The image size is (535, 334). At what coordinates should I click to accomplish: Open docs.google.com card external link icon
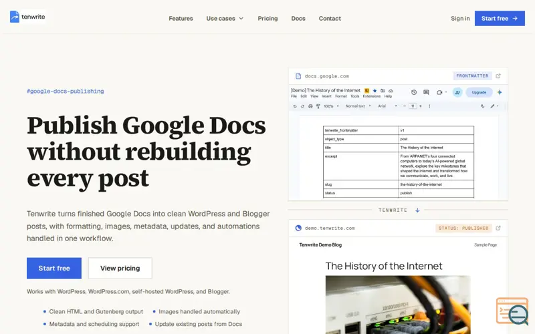click(498, 75)
